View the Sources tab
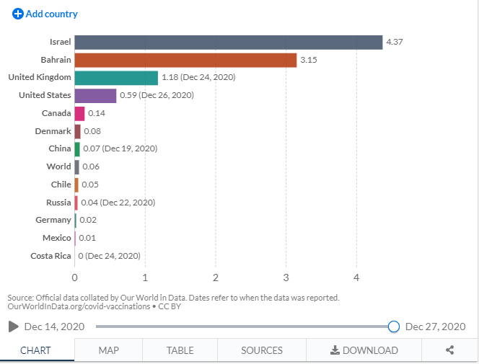 point(261,350)
